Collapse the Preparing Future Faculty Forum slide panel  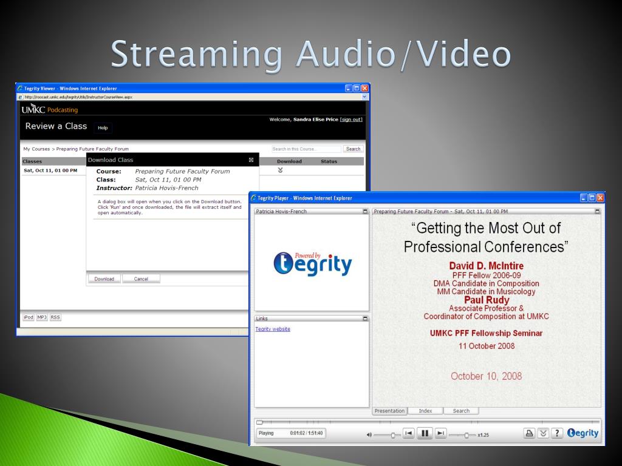597,212
